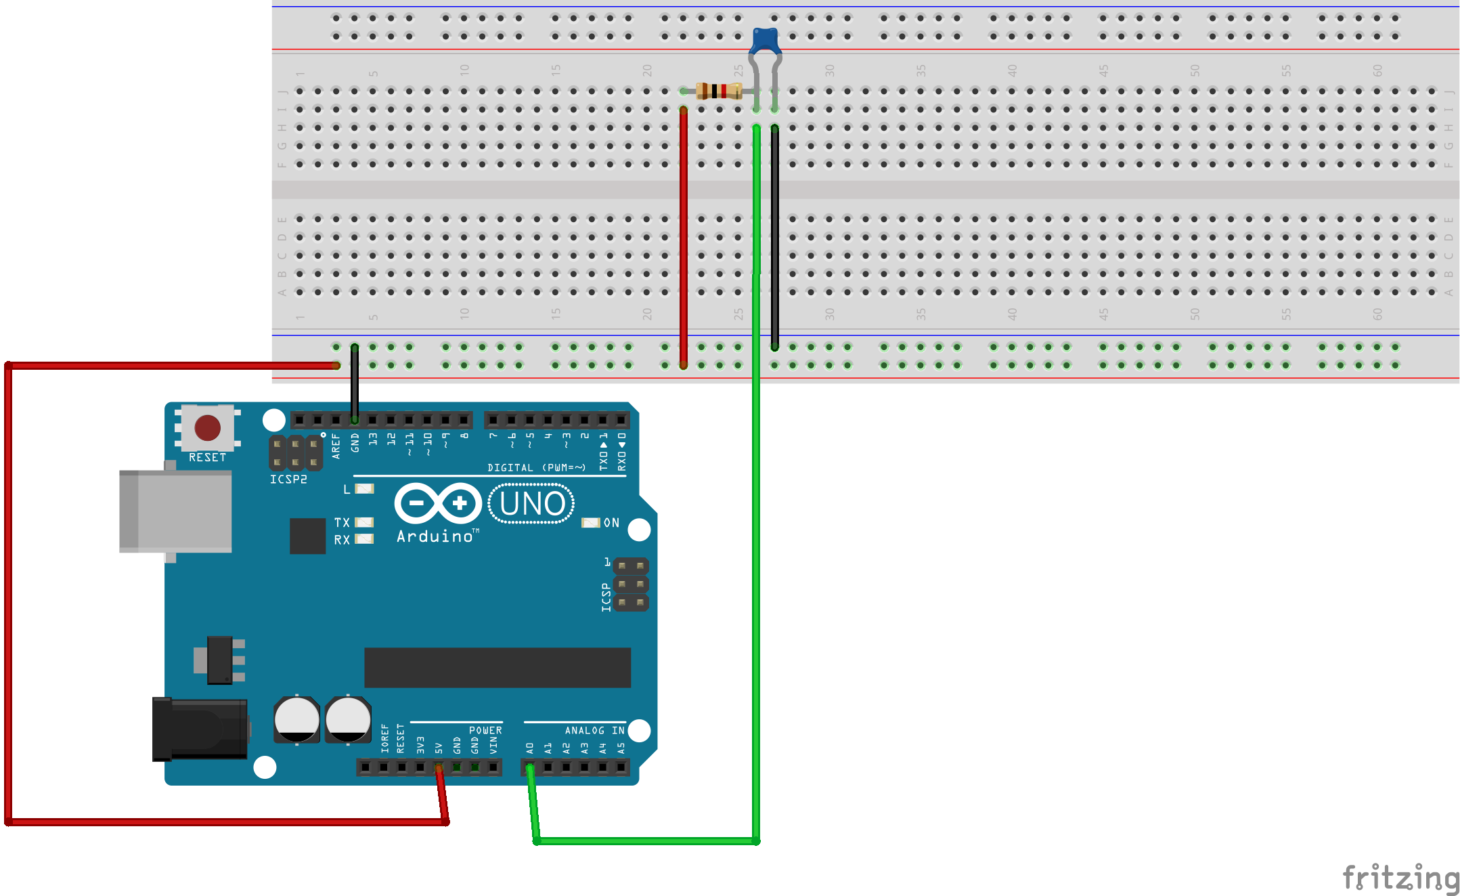Click the UNO label badge
1460x896 pixels.
point(531,504)
